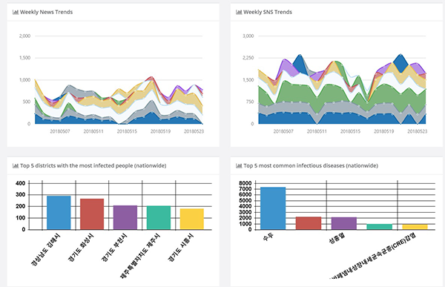Click the chart icon beside Weekly News Trends
445x287 pixels.
tap(16, 12)
